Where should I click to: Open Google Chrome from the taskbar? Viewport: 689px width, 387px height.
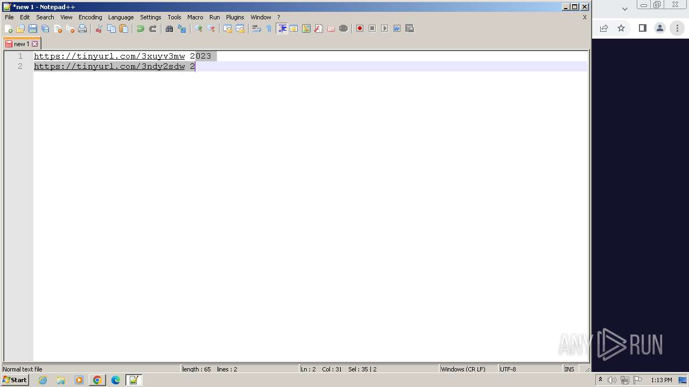pyautogui.click(x=97, y=380)
